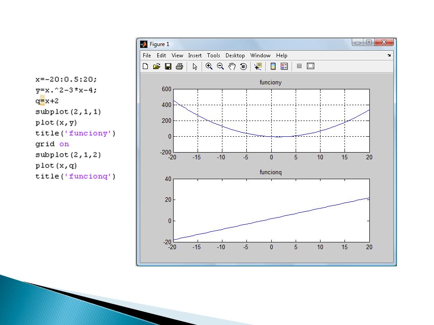Image resolution: width=434 pixels, height=325 pixels.
Task: Activate the Zoom Out magnifier tool
Action: pyautogui.click(x=220, y=66)
